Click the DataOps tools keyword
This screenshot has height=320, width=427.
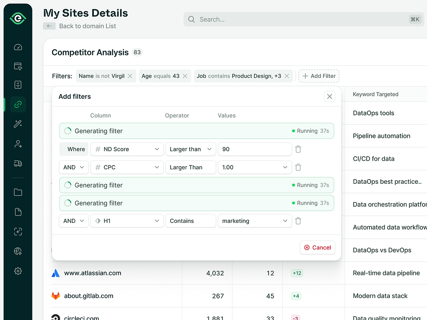pyautogui.click(x=373, y=113)
